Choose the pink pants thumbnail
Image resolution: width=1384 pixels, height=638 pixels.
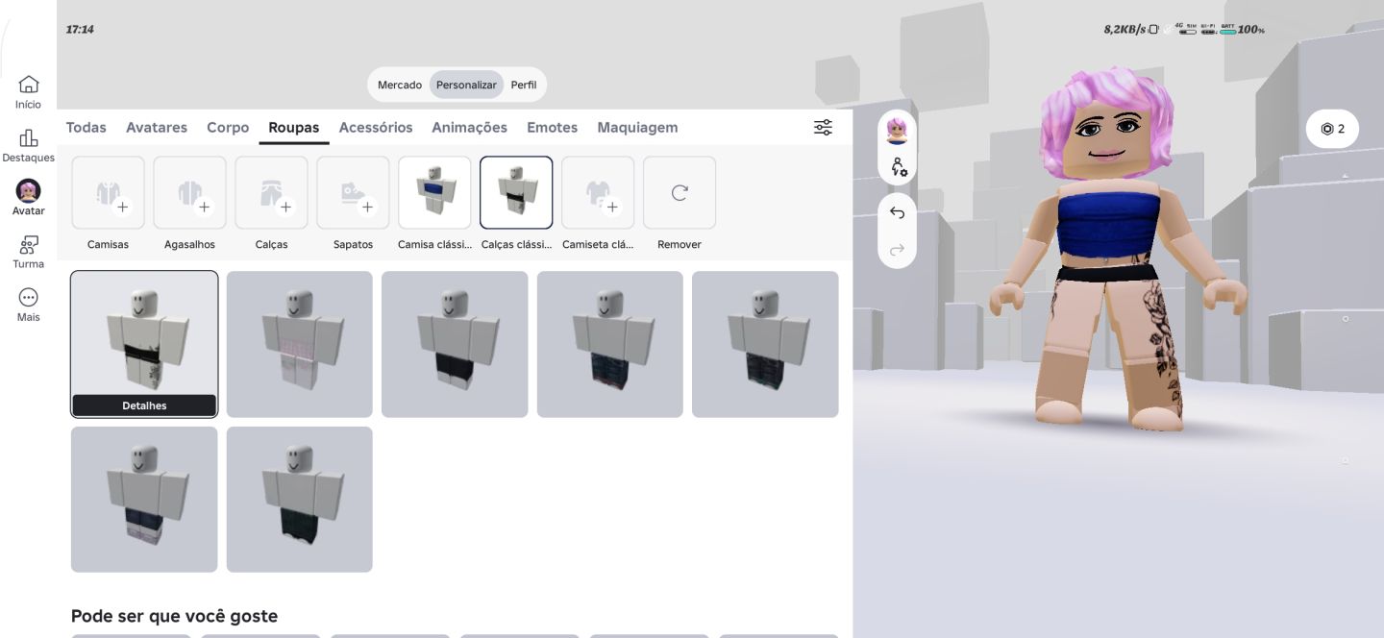pos(299,344)
